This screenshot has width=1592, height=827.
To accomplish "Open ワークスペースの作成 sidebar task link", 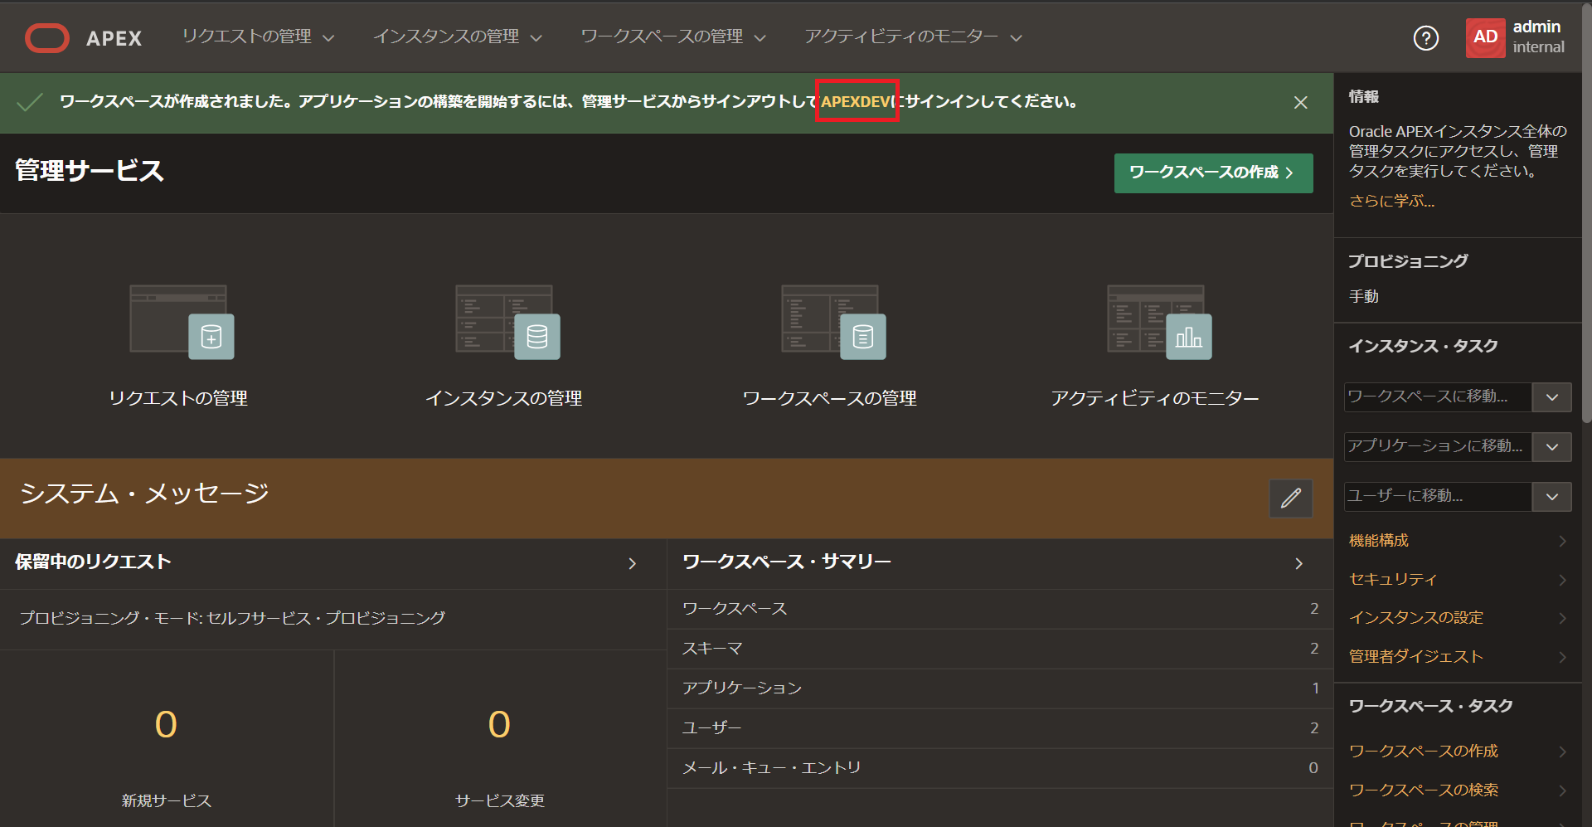I will (1423, 752).
